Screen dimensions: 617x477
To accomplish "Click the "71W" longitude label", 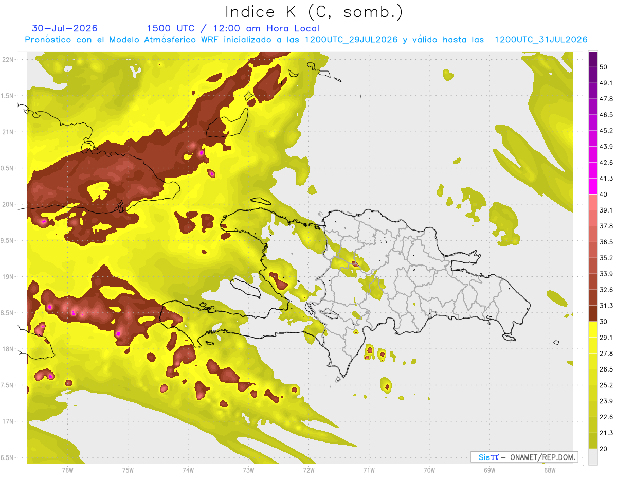I will [369, 469].
